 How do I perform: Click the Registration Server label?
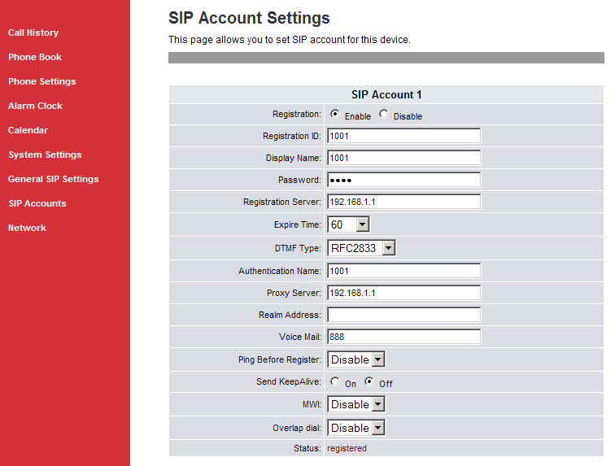coord(282,202)
